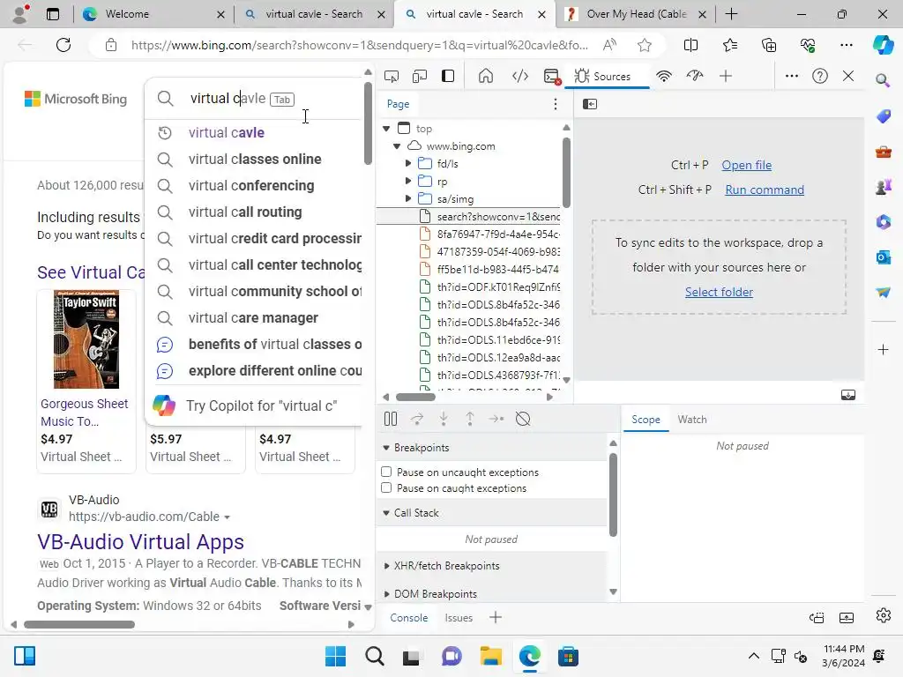Hide the Sources navigator pane
The image size is (903, 677).
(590, 104)
